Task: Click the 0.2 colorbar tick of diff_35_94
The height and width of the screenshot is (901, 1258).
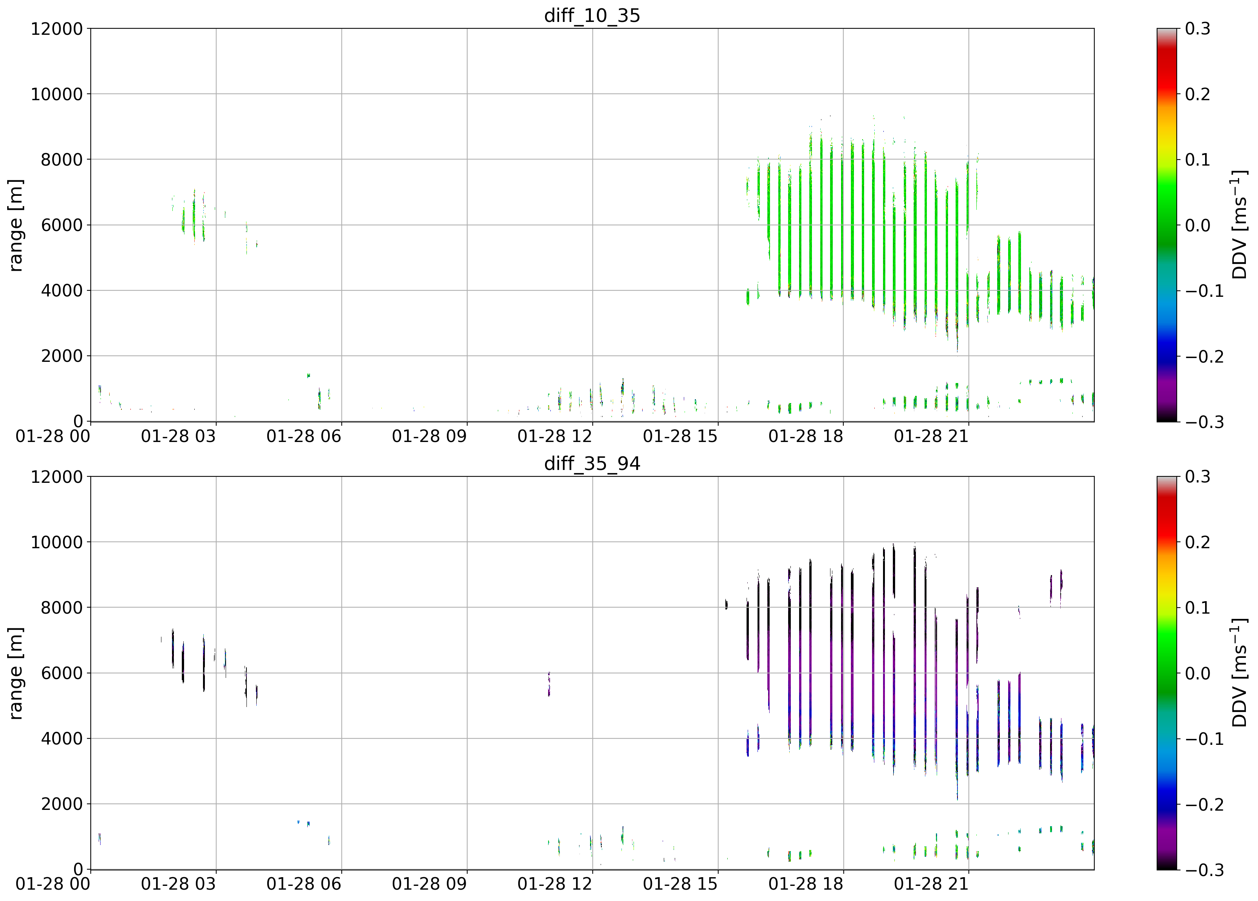Action: (x=1198, y=543)
